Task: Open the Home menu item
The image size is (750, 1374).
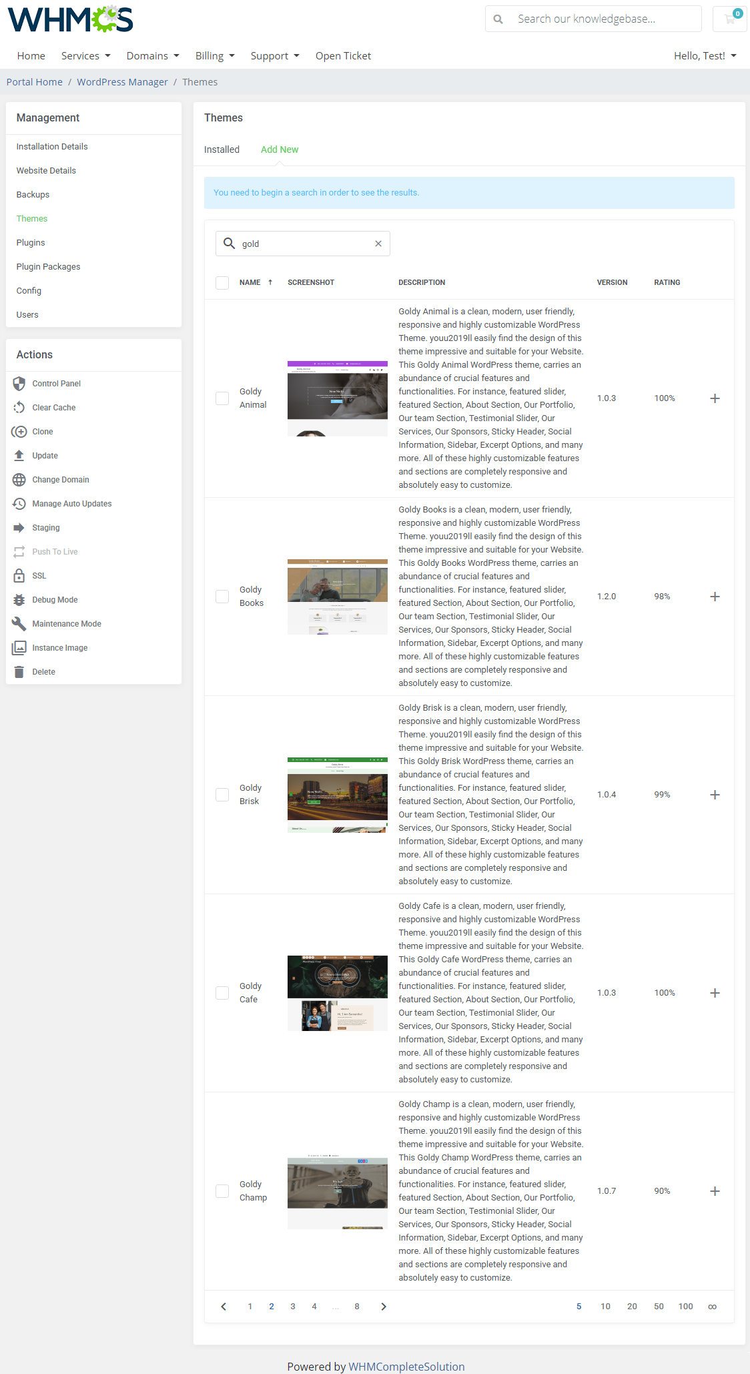Action: click(x=31, y=56)
